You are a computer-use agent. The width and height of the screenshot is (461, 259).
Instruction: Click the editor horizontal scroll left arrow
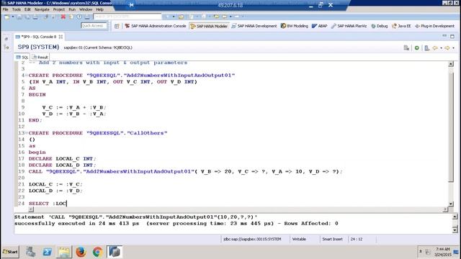[x=31, y=209]
